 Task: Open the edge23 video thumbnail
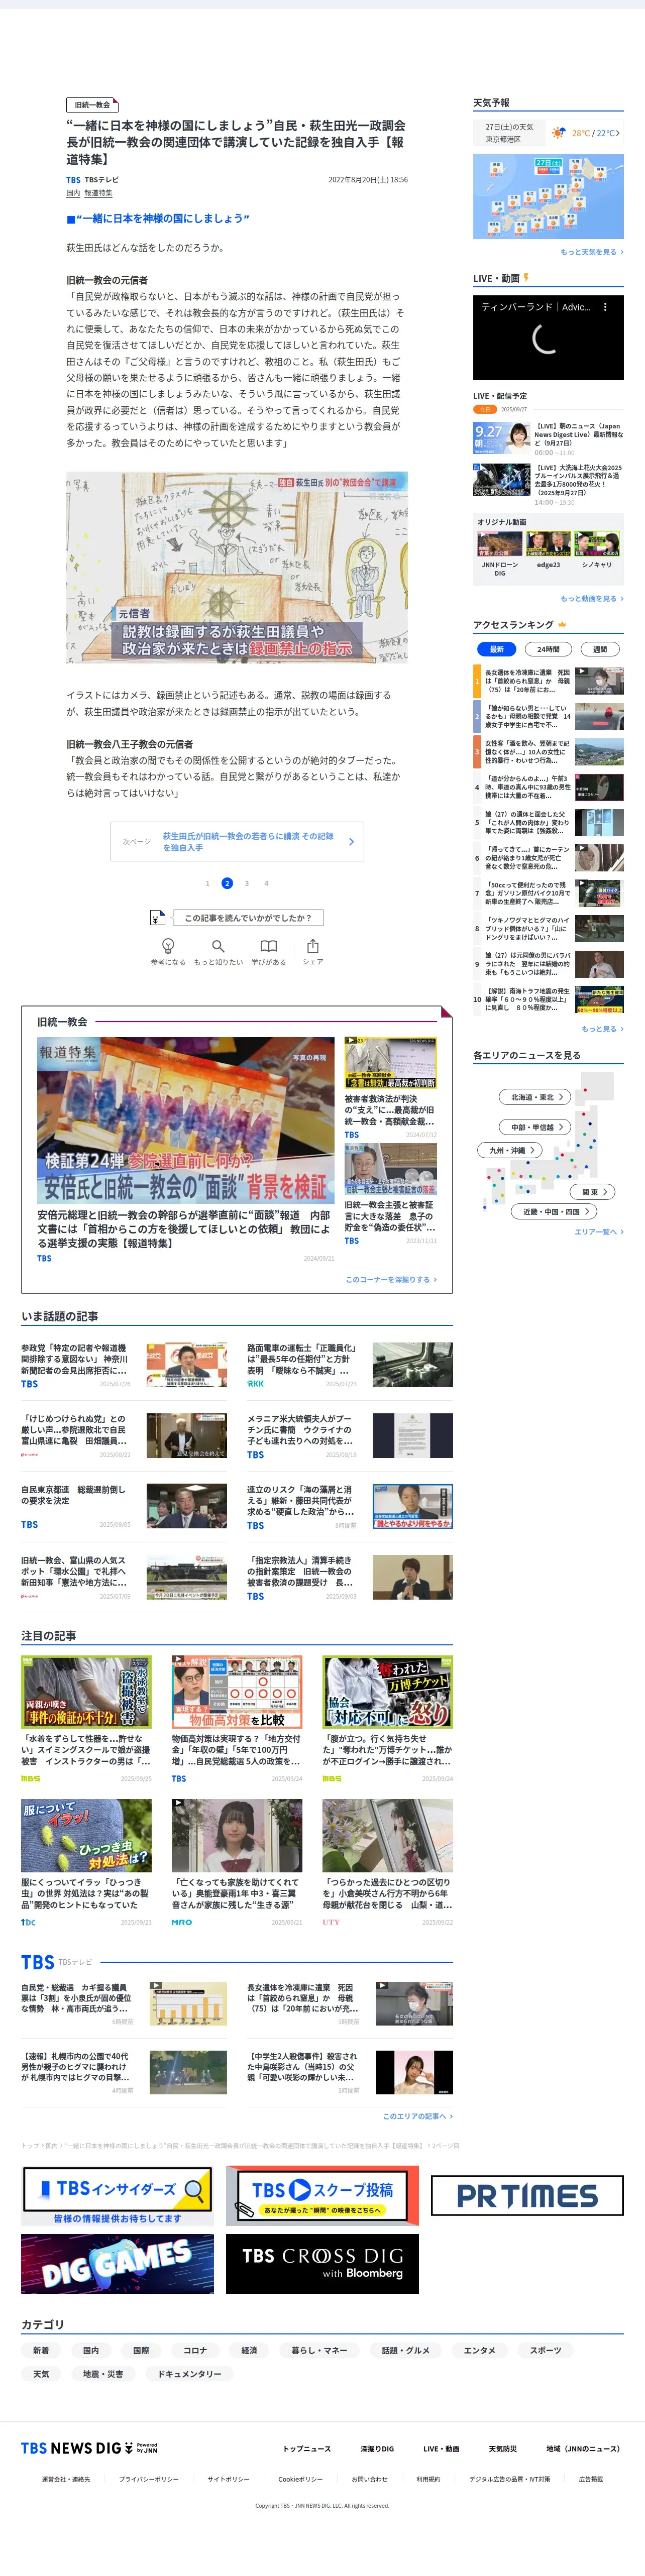[548, 544]
